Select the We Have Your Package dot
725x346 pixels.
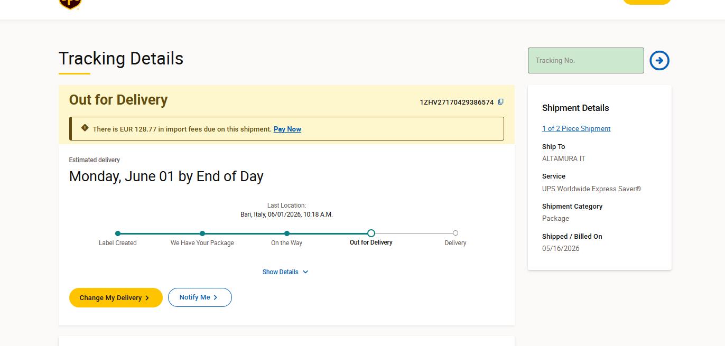(x=202, y=233)
